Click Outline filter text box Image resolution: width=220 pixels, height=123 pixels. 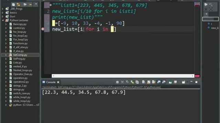click(x=210, y=19)
